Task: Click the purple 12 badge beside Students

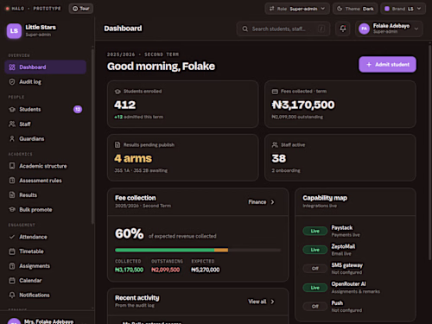Action: pyautogui.click(x=78, y=110)
